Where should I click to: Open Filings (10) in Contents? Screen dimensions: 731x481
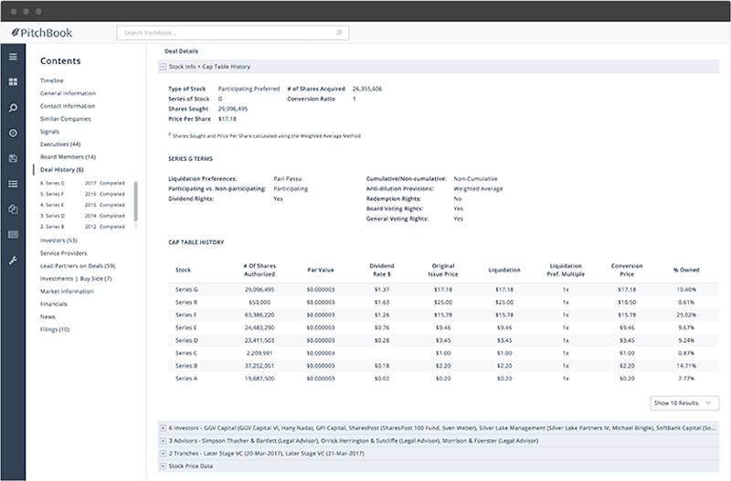point(55,329)
